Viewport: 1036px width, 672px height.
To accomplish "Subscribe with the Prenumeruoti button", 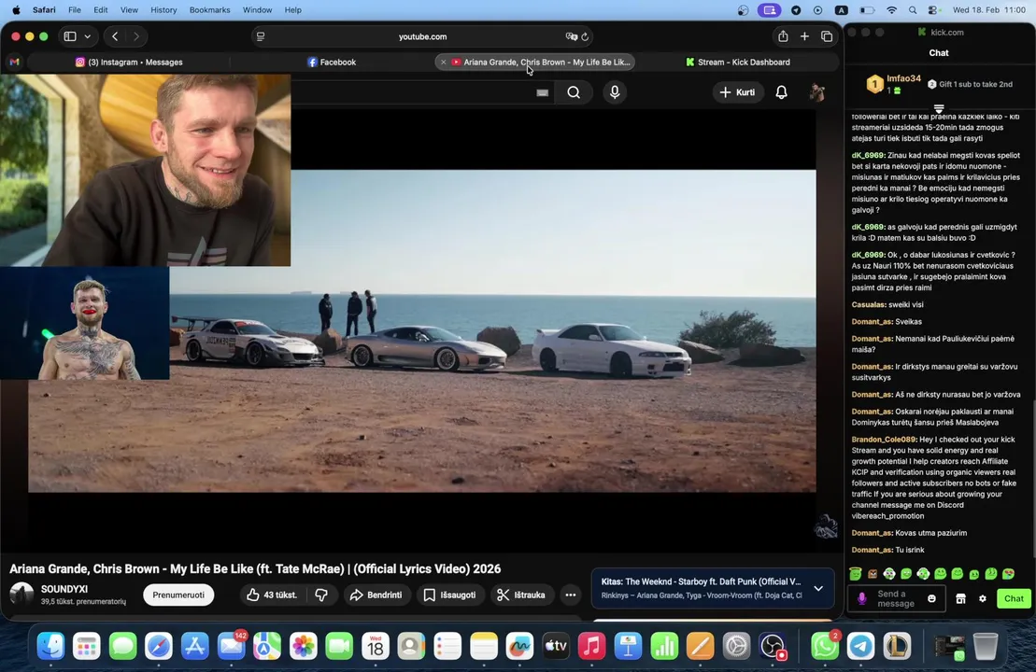I will coord(178,595).
